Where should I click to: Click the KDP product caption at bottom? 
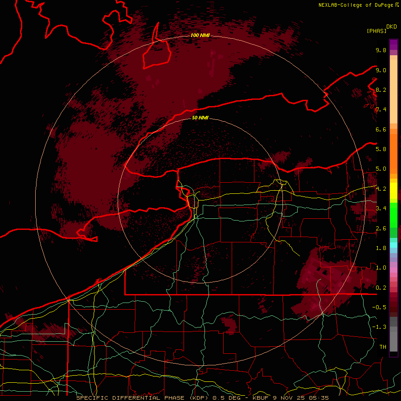(x=203, y=398)
